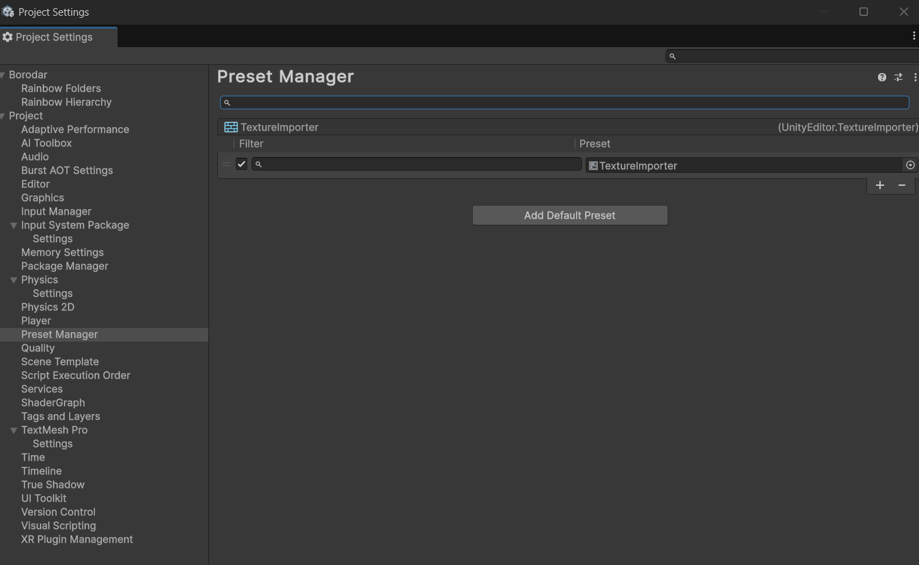Open the Preset Manager three-dot context menu
Viewport: 919px width, 565px height.
(x=915, y=77)
